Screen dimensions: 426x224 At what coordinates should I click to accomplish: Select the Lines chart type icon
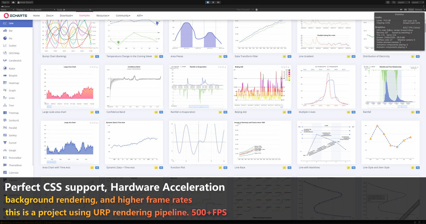click(x=5, y=98)
